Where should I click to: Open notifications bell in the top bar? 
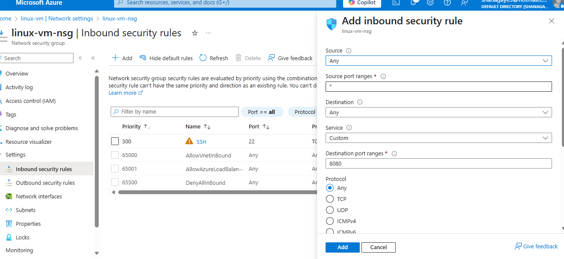(413, 3)
